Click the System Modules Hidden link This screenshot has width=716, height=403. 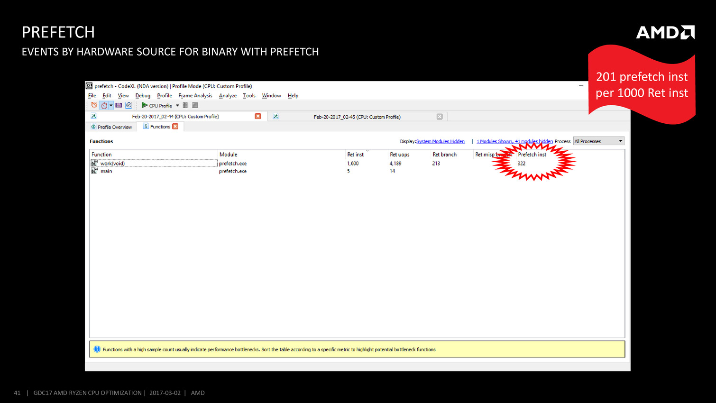pos(440,141)
